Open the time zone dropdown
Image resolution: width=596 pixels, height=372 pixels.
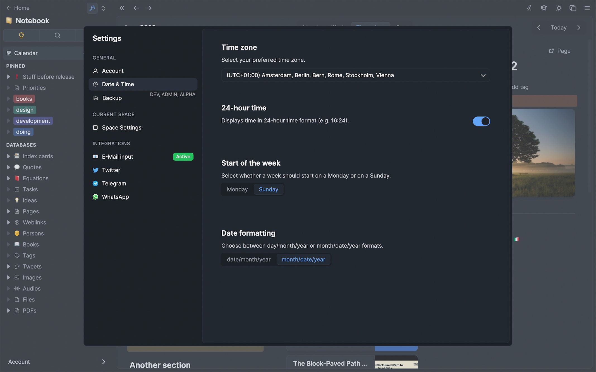click(x=355, y=75)
